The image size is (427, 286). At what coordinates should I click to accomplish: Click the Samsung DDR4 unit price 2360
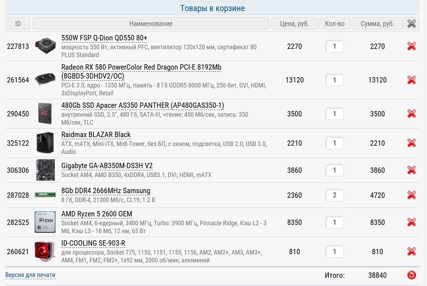coord(294,195)
